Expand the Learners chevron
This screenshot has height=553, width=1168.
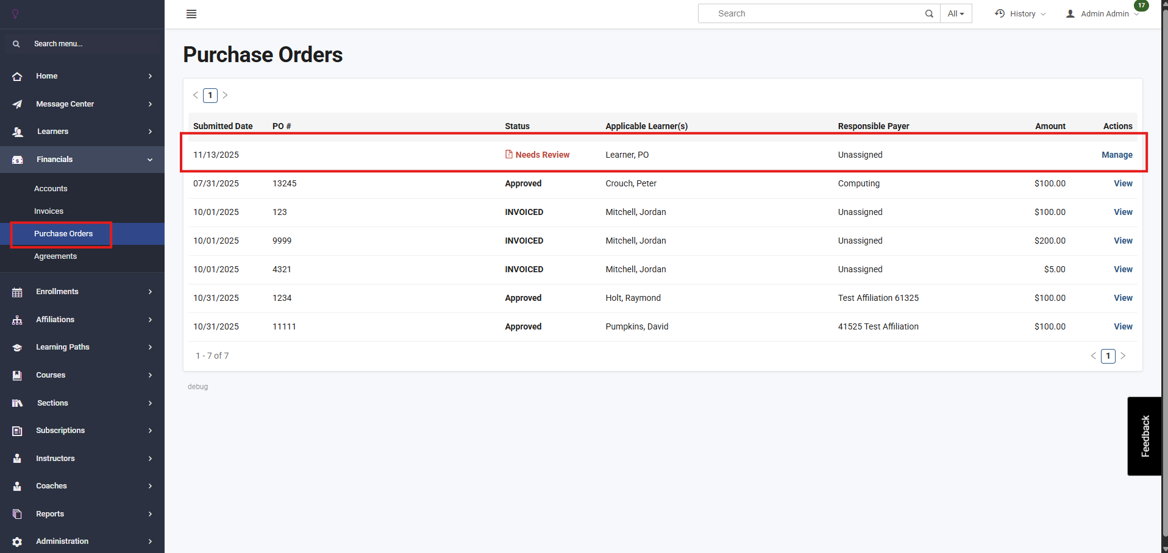(150, 132)
